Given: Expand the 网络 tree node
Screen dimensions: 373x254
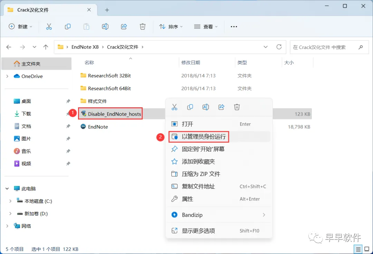Looking at the screenshot, I should click(x=7, y=226).
